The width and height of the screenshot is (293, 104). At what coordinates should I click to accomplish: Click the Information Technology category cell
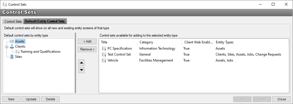coord(157,48)
